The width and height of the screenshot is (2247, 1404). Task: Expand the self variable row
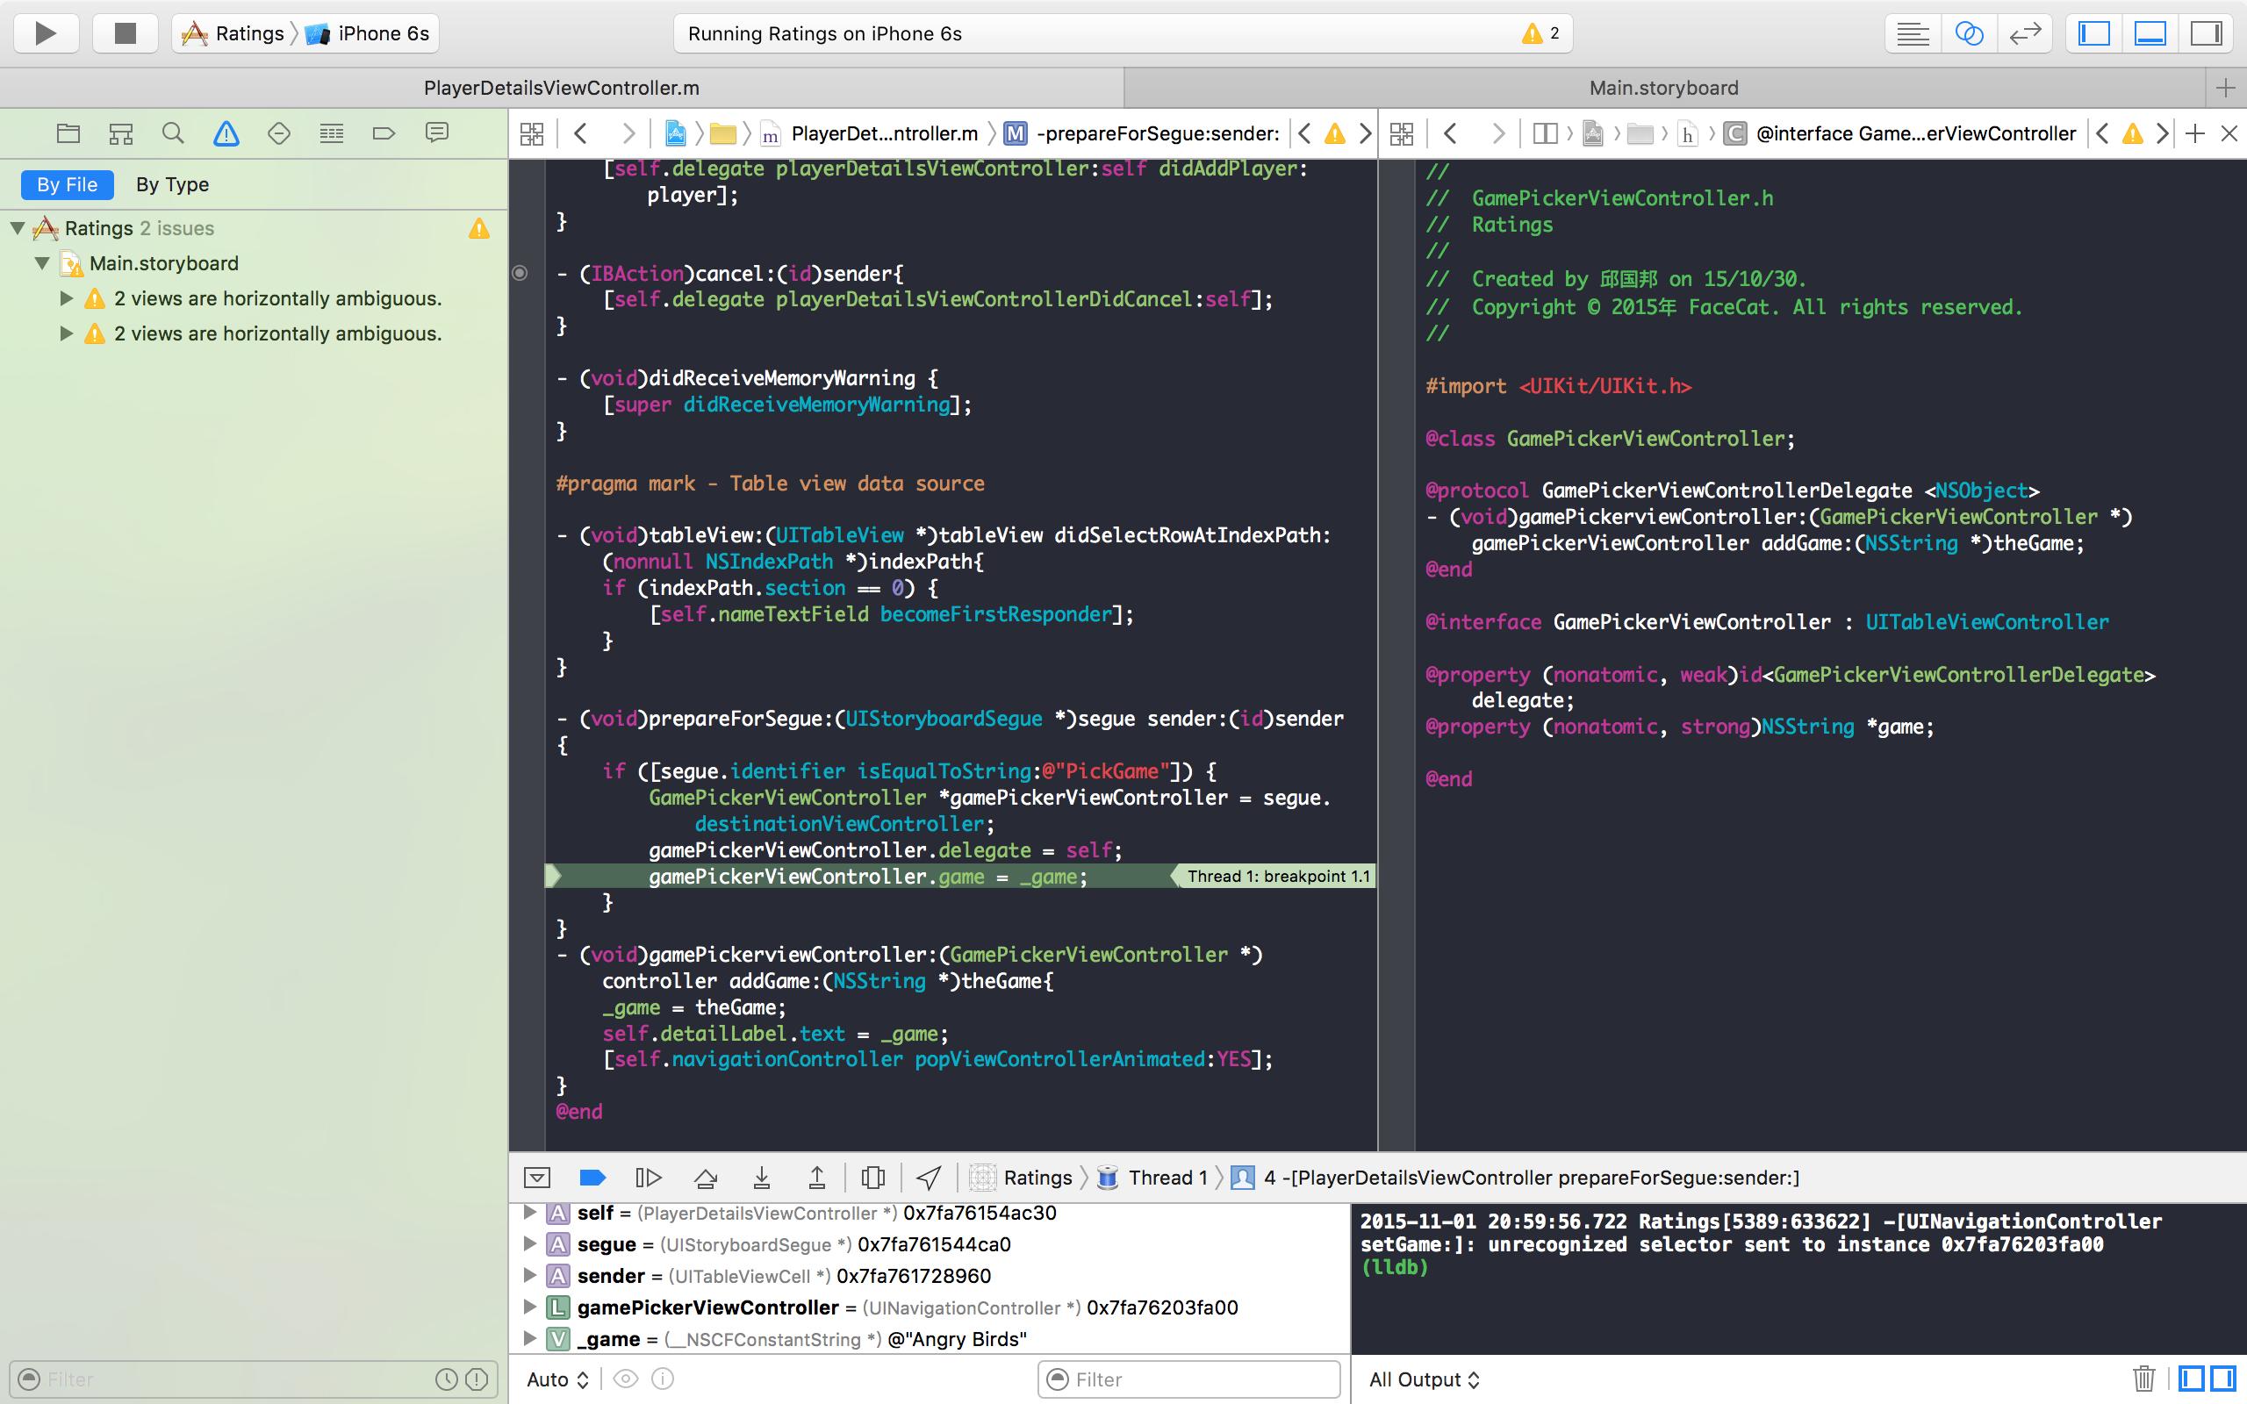pos(529,1213)
